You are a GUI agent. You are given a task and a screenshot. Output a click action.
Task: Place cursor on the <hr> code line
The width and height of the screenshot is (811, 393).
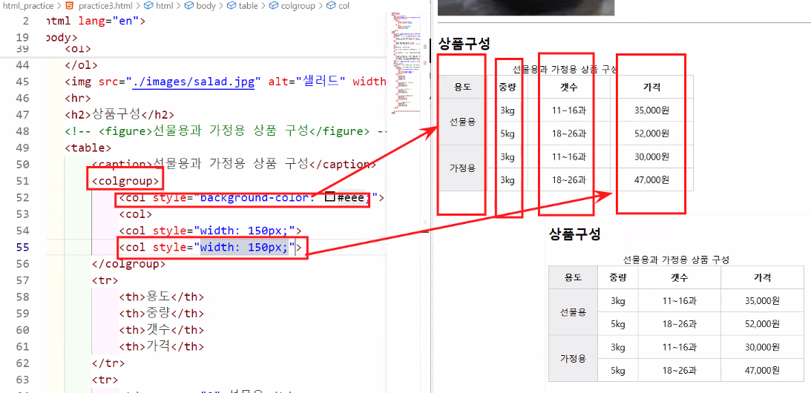click(78, 98)
